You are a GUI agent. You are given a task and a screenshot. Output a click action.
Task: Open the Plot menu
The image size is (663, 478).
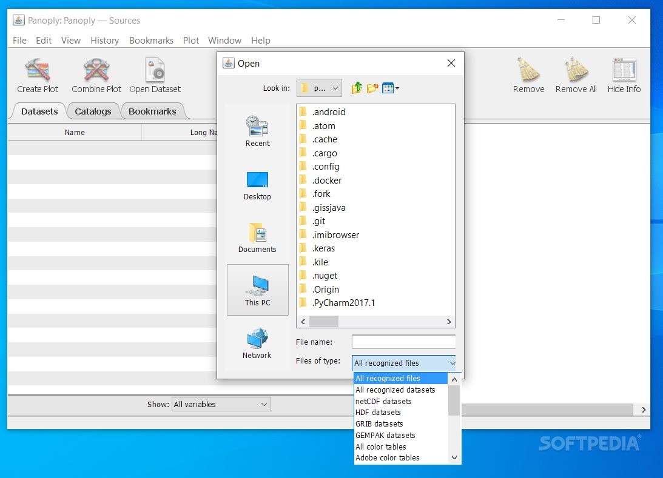pos(190,41)
